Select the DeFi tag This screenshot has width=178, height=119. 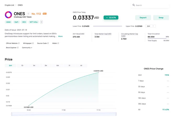tap(16, 22)
